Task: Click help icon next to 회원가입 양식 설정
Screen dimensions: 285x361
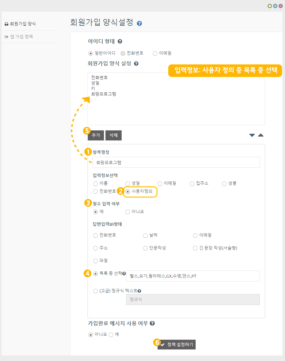Action: (x=136, y=64)
